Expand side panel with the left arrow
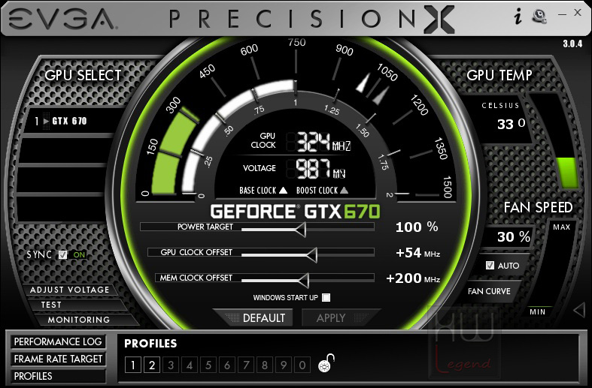This screenshot has height=388, width=592. tap(579, 311)
